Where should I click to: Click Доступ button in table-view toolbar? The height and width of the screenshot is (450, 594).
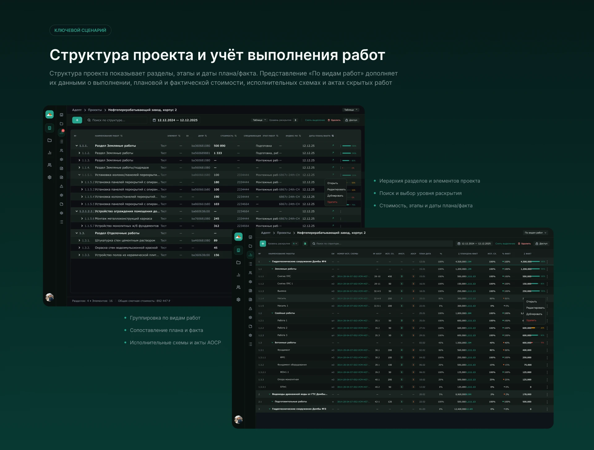click(351, 120)
